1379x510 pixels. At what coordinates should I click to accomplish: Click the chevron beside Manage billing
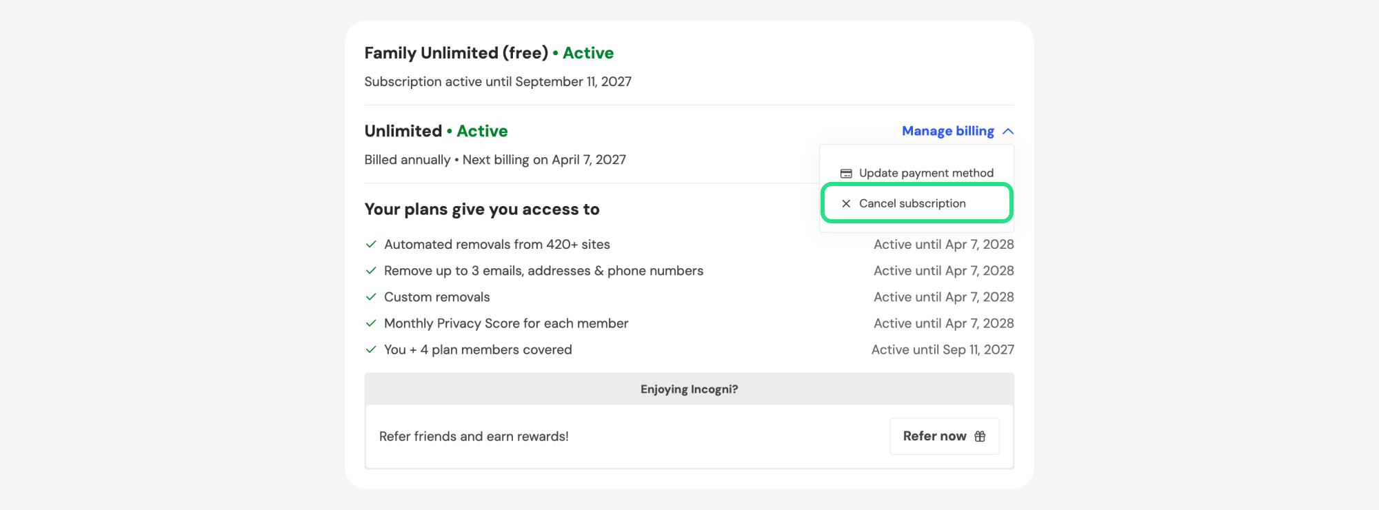[x=1008, y=131]
